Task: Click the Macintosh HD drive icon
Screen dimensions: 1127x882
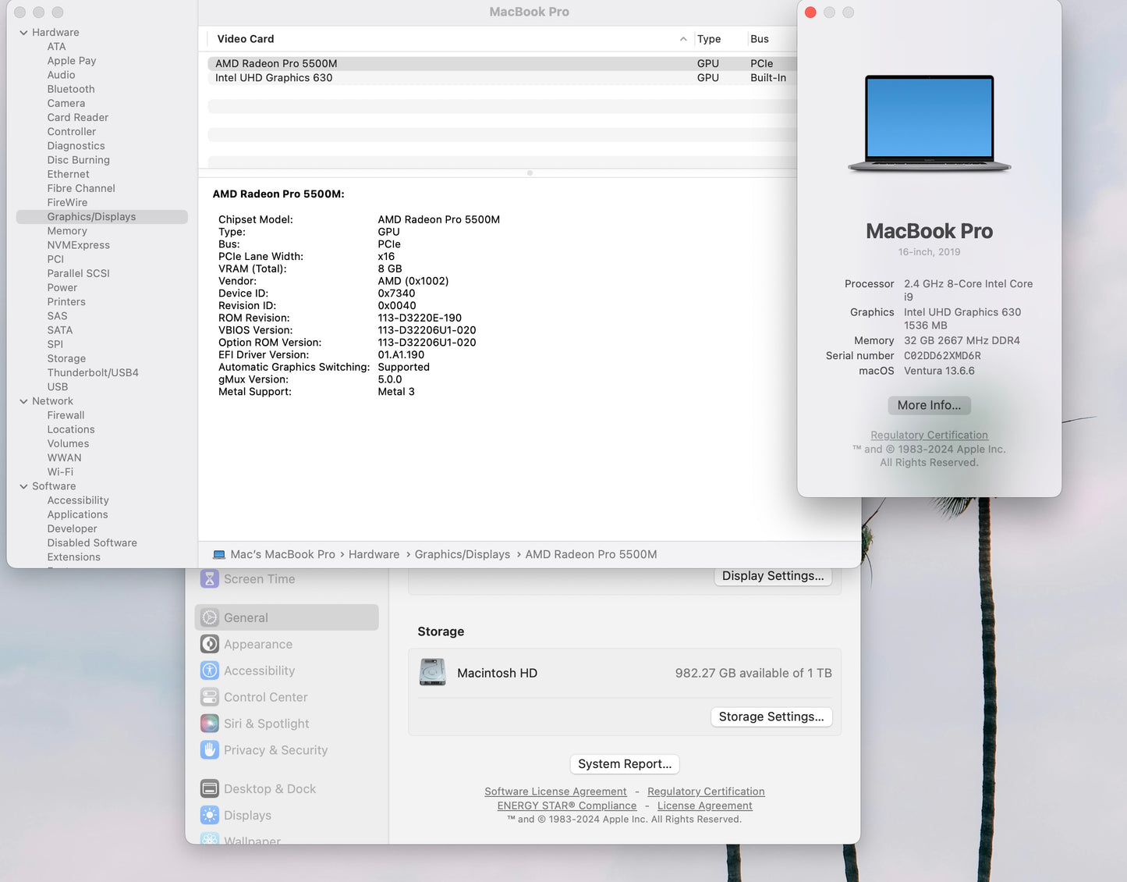Action: click(432, 672)
